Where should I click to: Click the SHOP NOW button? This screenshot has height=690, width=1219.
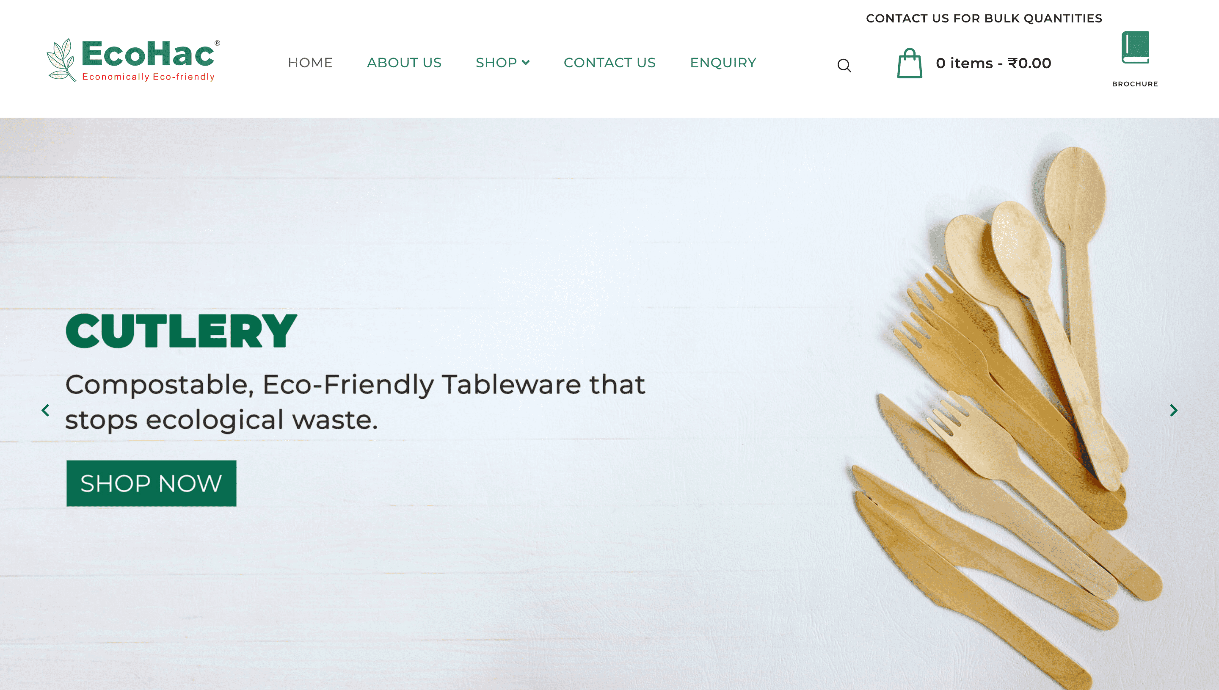click(x=151, y=483)
